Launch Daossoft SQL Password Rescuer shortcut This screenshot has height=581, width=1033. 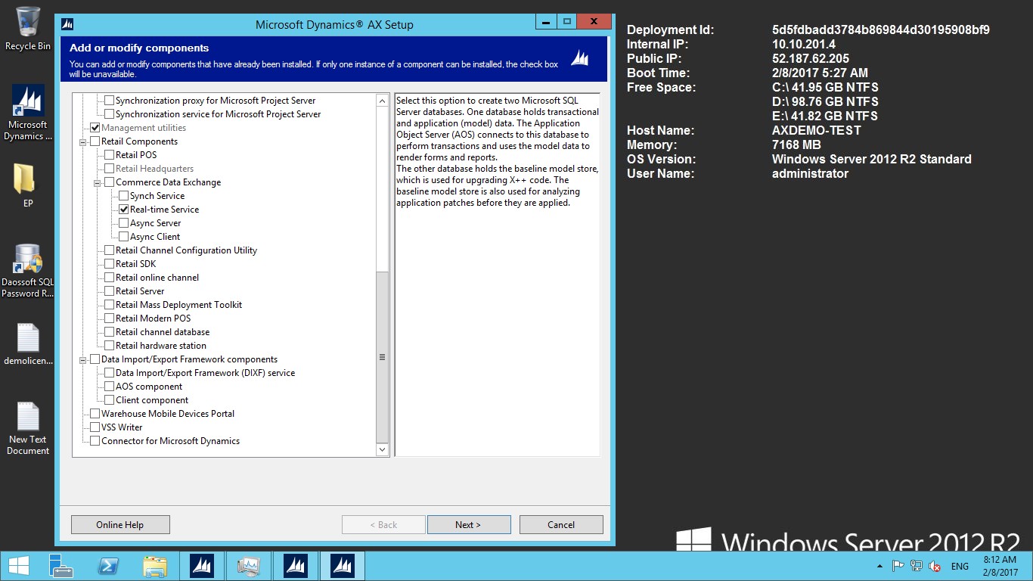(x=28, y=261)
